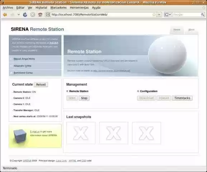The image size is (207, 172).
Task: Click the SIRENA link in the footer
Action: pyautogui.click(x=27, y=161)
